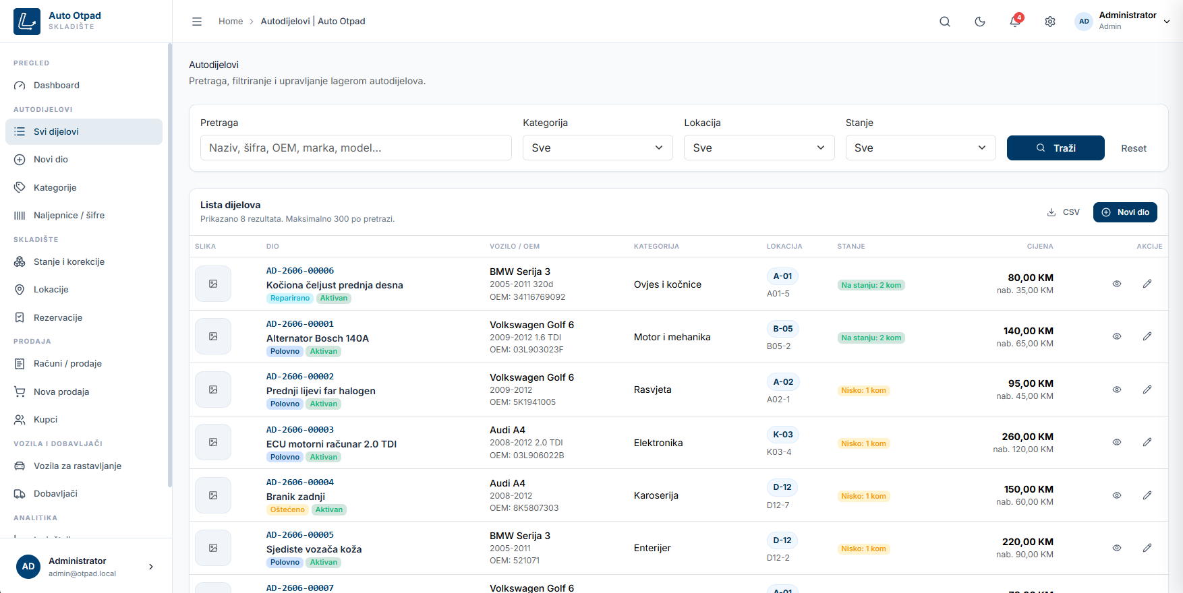This screenshot has height=593, width=1183.
Task: Open the search magnifier in header
Action: [x=945, y=22]
